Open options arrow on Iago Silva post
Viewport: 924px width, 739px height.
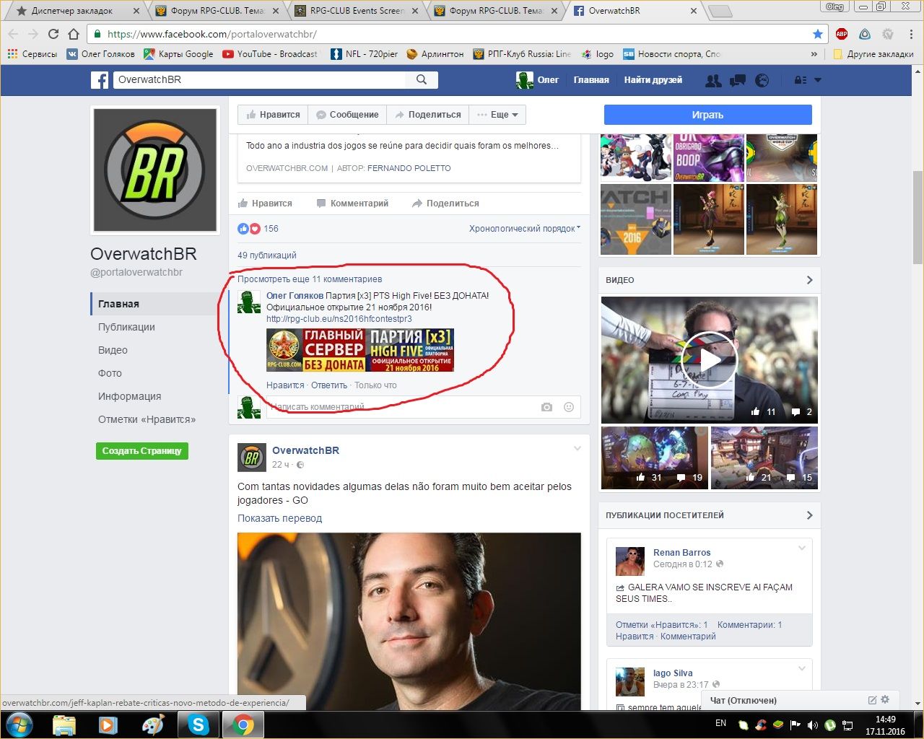[x=801, y=668]
